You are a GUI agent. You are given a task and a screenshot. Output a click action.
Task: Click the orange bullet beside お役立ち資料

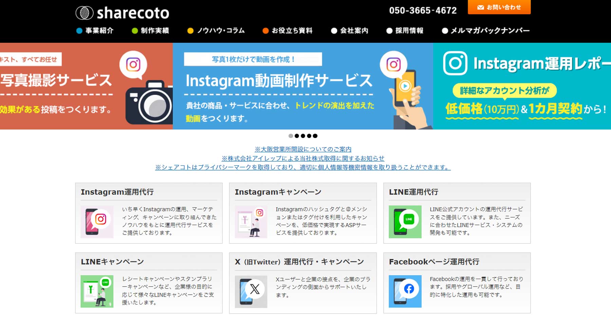point(265,31)
